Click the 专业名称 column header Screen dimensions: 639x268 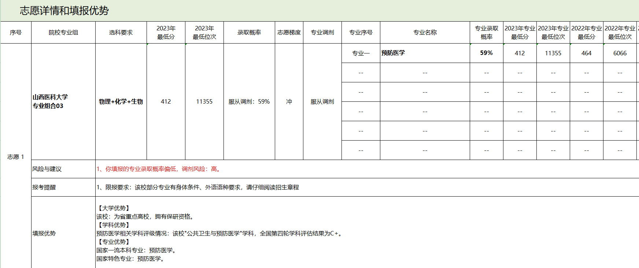[x=425, y=33]
